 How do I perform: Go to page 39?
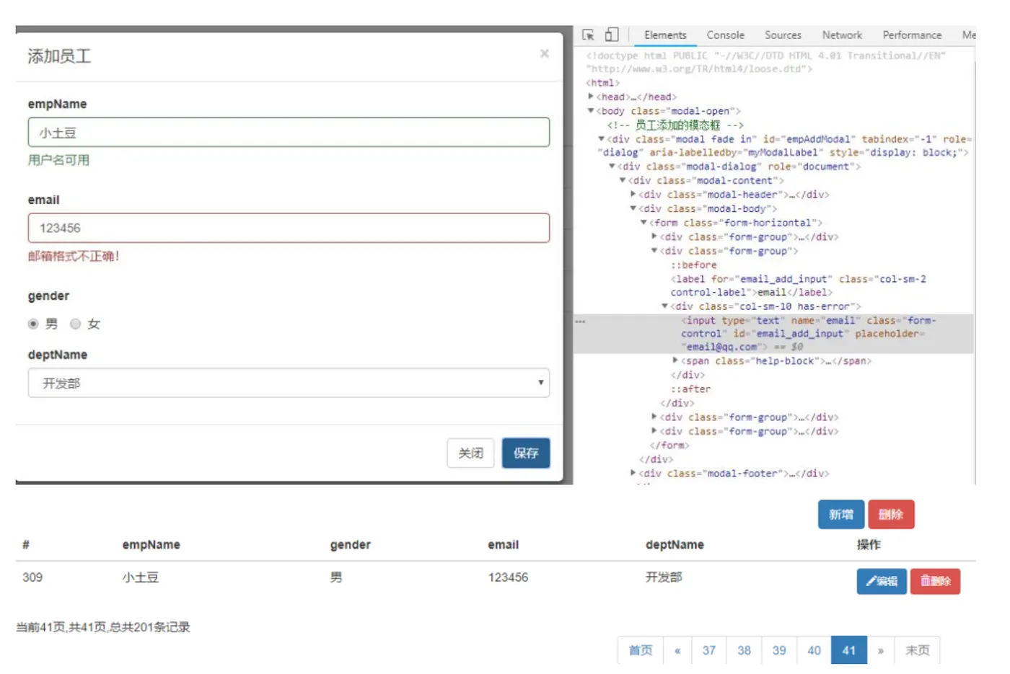[x=779, y=650]
